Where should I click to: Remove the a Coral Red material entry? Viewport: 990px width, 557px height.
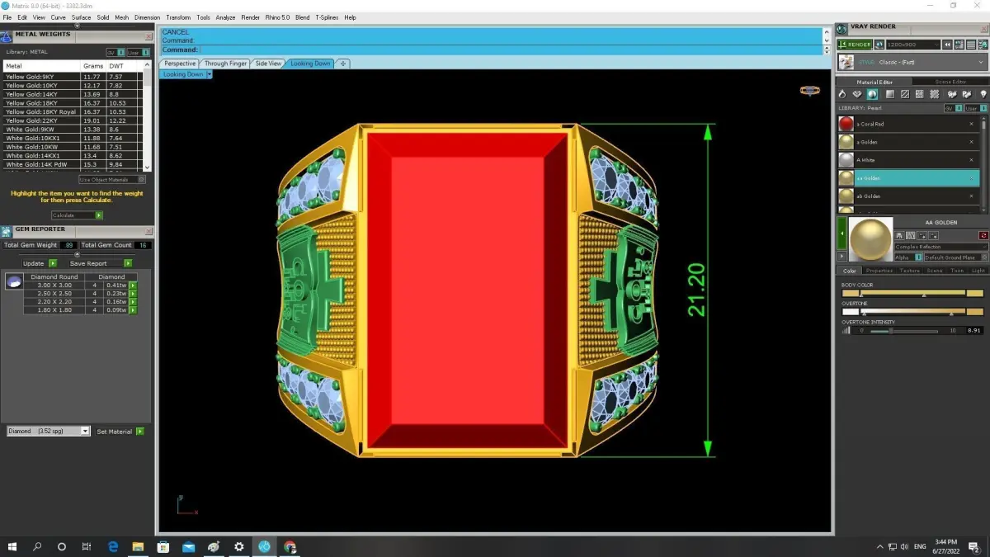pos(971,124)
